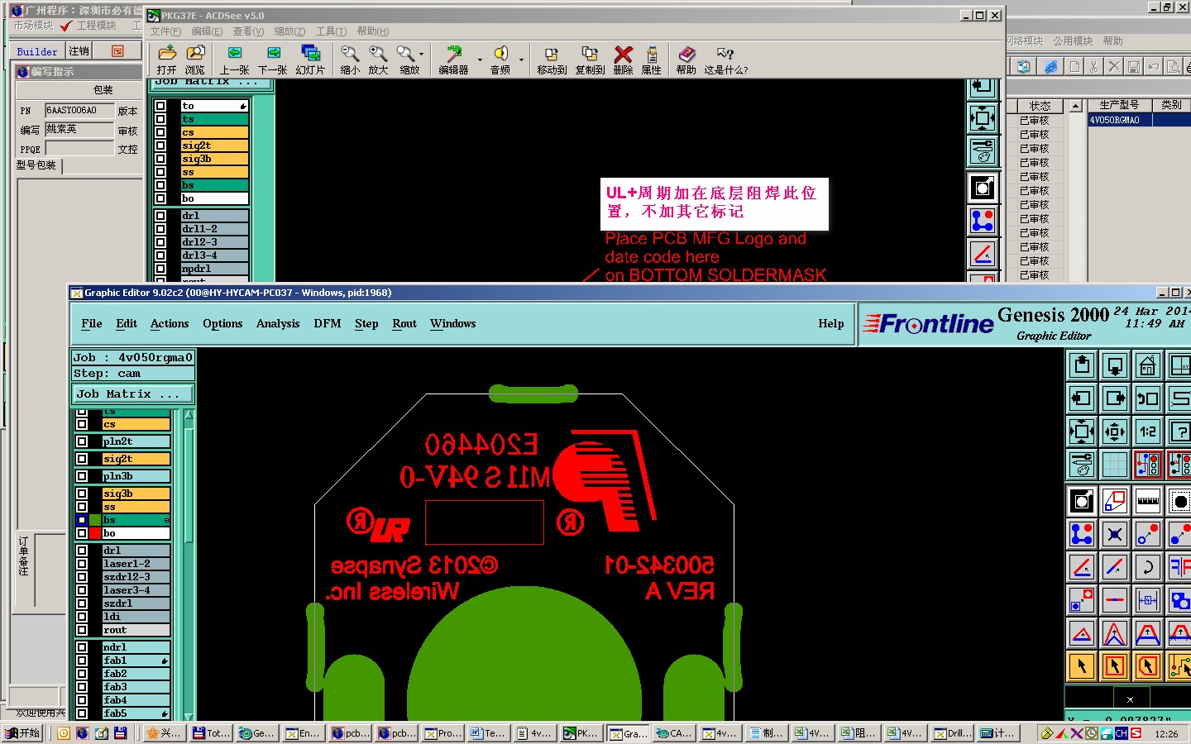Toggle checkbox for layer pln2t
This screenshot has width=1191, height=744.
[x=82, y=441]
